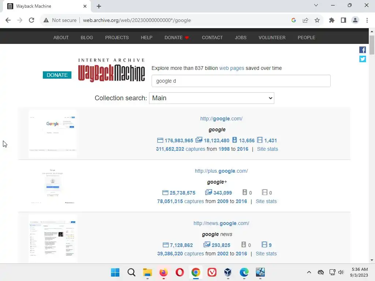Open the PROJECTS menu item
The height and width of the screenshot is (281, 375).
pos(117,38)
